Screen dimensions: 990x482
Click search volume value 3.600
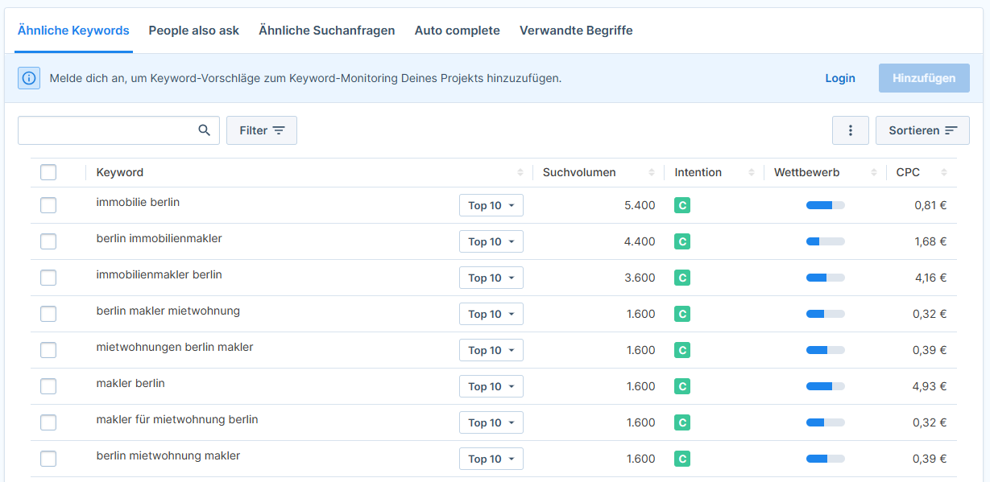[x=640, y=278]
